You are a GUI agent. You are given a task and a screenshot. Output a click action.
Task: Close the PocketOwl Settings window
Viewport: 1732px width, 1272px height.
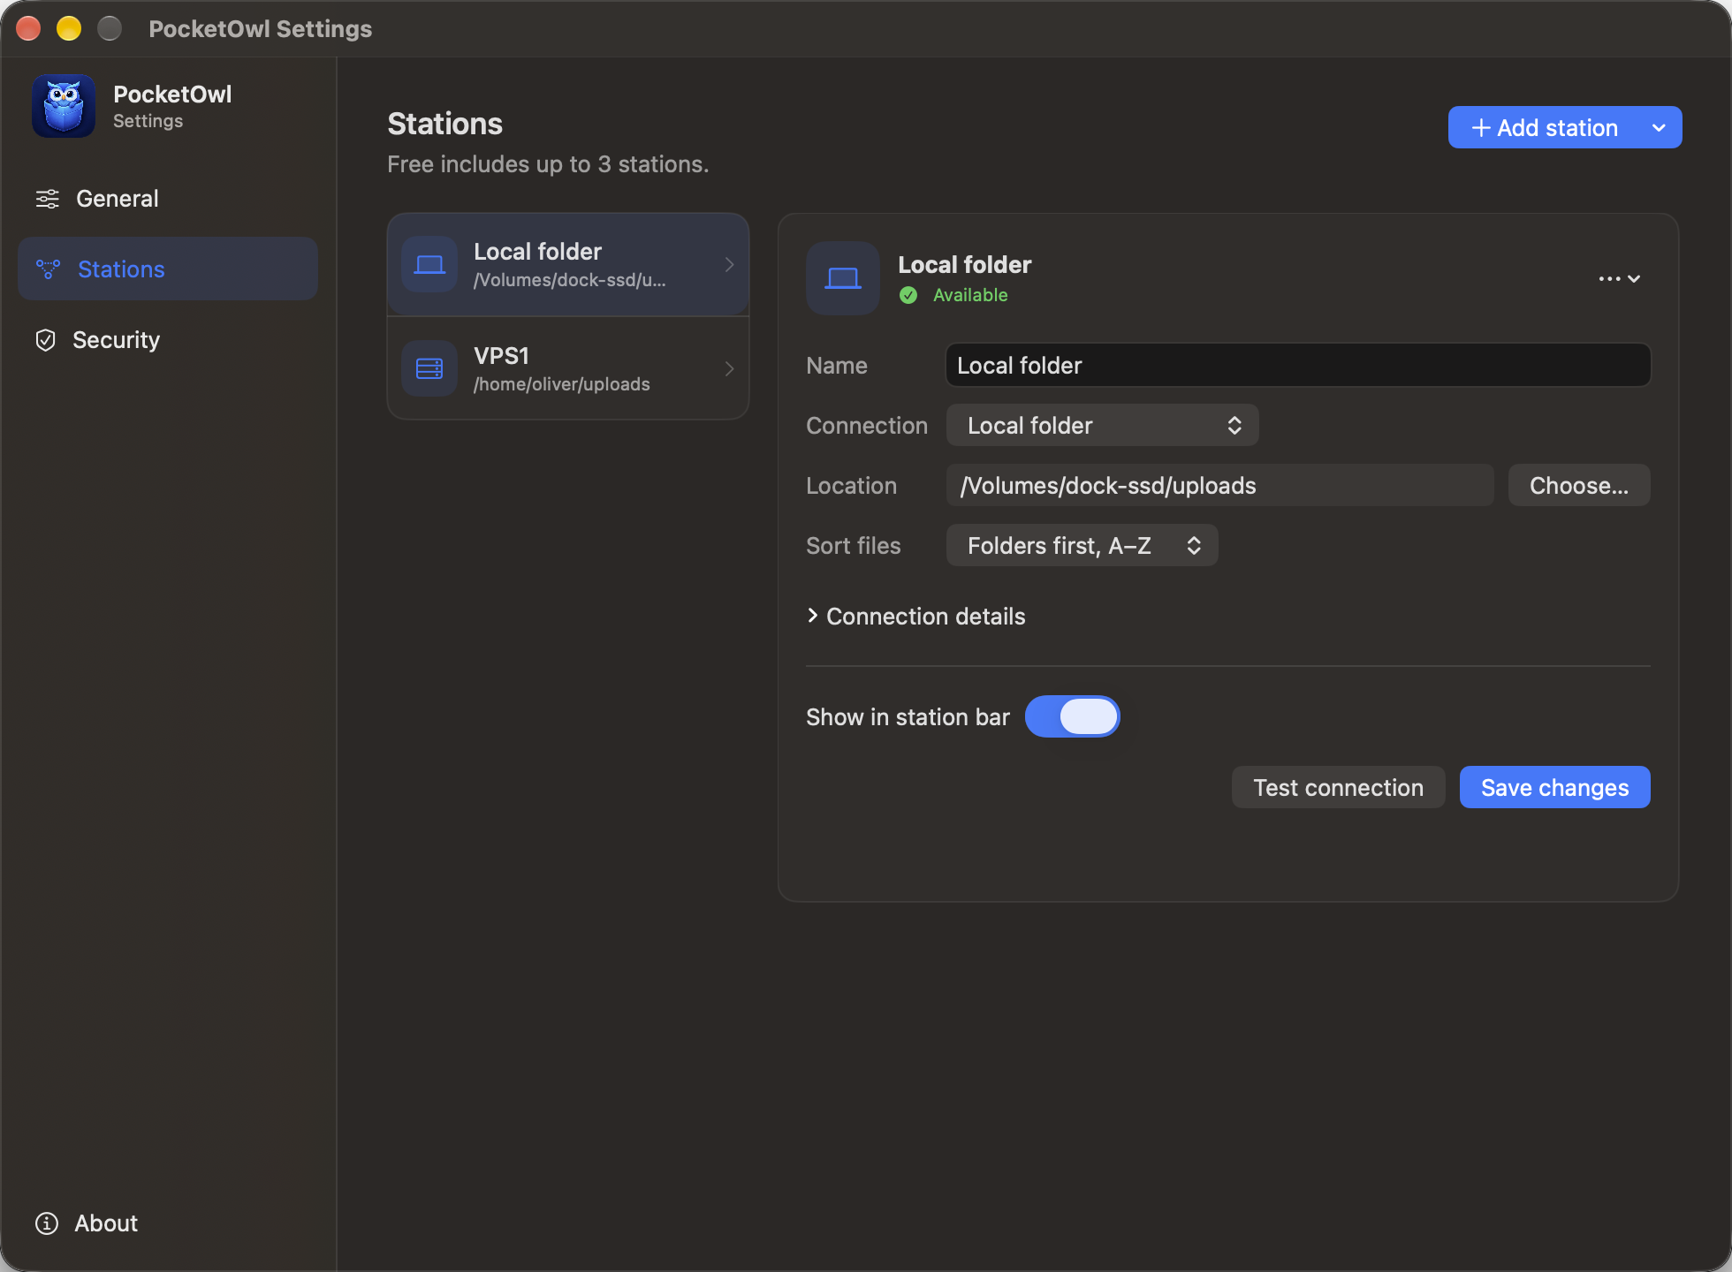[29, 28]
